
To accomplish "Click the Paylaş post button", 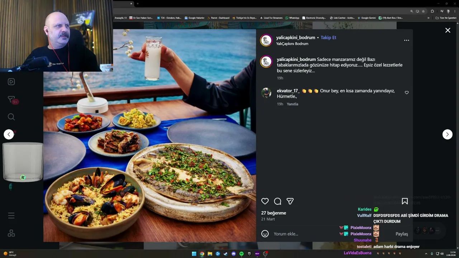I will coord(402,234).
